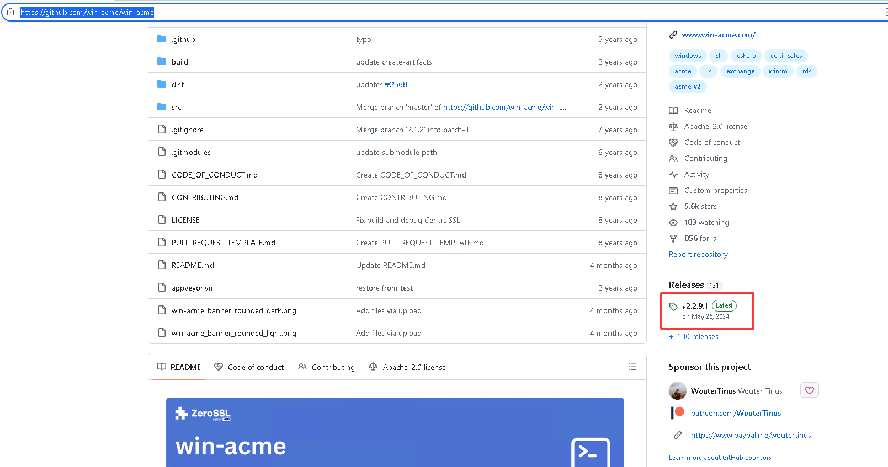Image resolution: width=888 pixels, height=467 pixels.
Task: Click the Readme book icon in sidebar
Action: tap(673, 110)
